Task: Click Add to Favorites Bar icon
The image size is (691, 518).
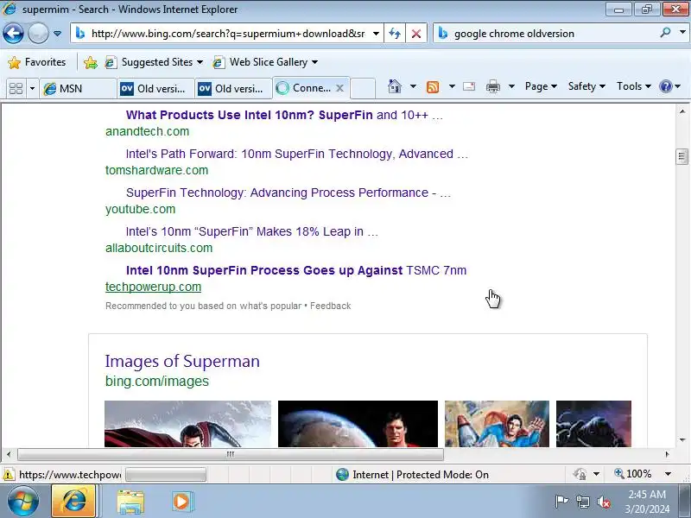Action: click(91, 62)
